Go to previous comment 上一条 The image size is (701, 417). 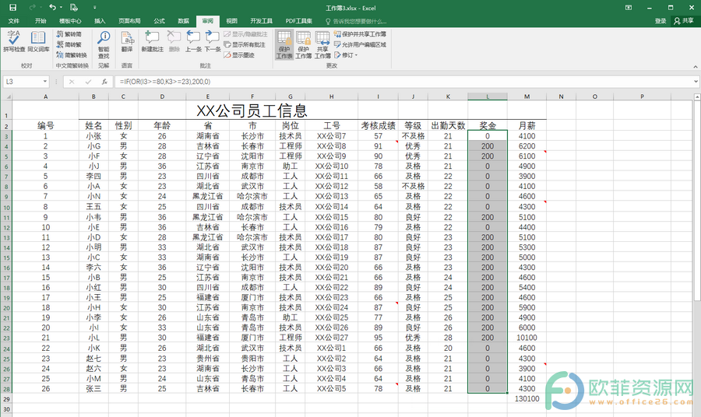pos(193,41)
